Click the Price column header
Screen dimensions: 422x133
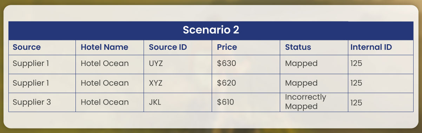click(x=246, y=47)
